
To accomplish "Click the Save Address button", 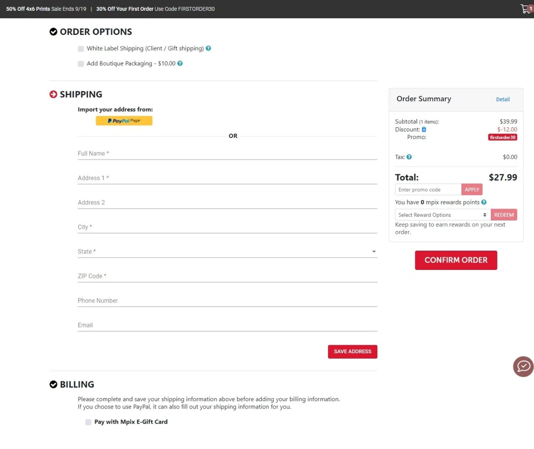I will point(352,352).
